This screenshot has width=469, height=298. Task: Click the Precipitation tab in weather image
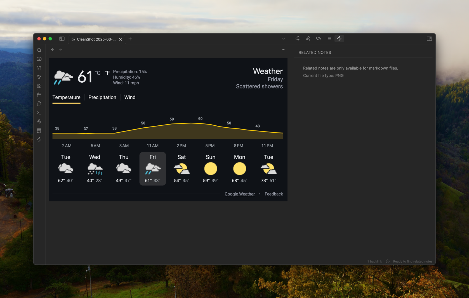(x=102, y=97)
